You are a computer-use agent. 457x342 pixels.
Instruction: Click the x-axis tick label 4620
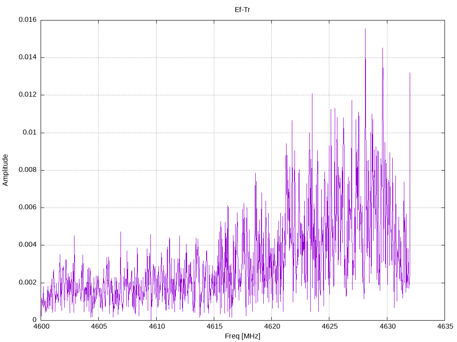tap(272, 326)
